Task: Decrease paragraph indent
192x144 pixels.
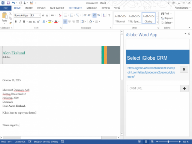Action: pyautogui.click(x=85, y=15)
